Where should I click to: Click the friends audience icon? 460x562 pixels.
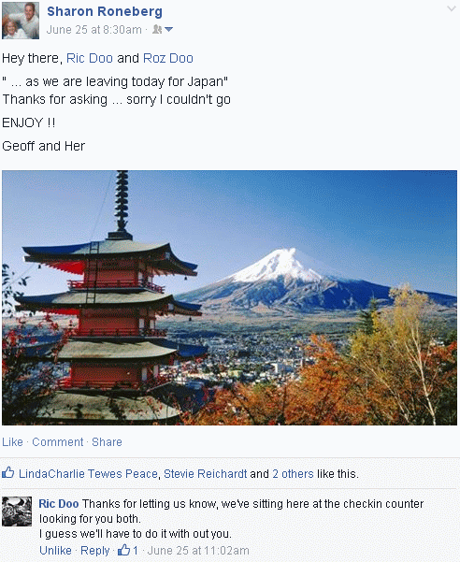[x=157, y=29]
